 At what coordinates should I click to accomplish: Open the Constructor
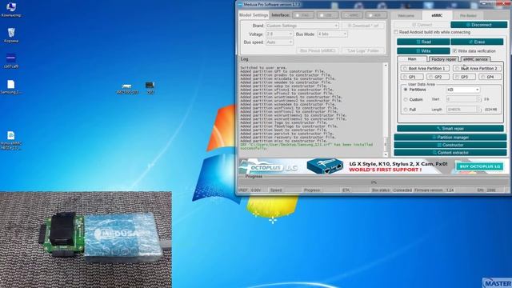pyautogui.click(x=450, y=145)
